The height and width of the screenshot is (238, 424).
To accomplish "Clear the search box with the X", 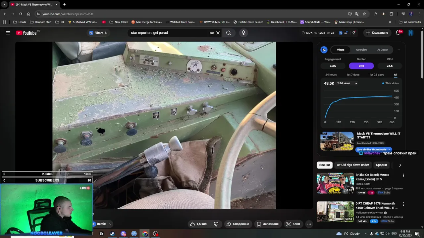I will [218, 33].
